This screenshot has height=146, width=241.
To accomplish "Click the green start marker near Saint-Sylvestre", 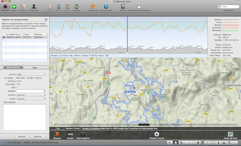I will [x=148, y=93].
